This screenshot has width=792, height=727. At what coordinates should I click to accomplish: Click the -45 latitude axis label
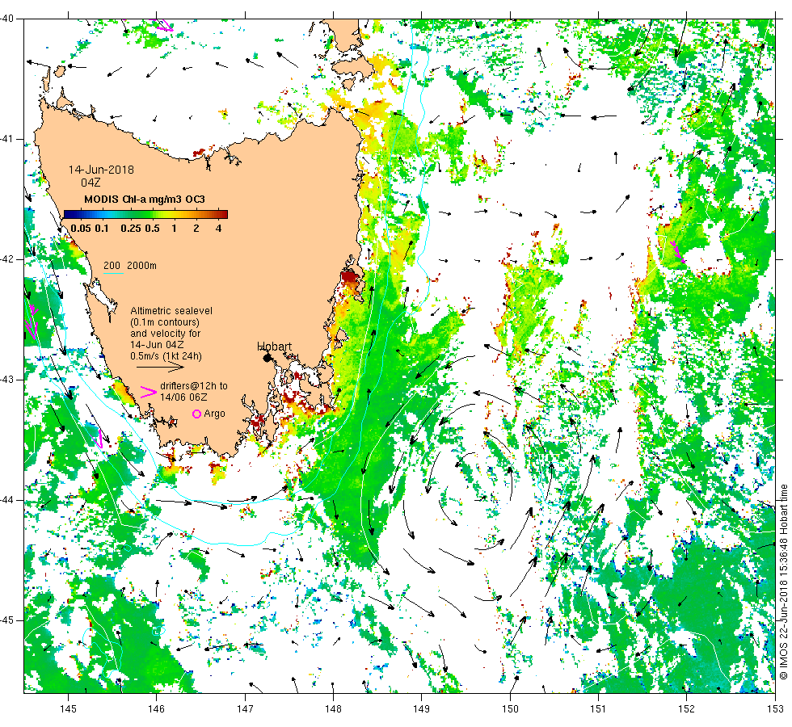click(7, 620)
